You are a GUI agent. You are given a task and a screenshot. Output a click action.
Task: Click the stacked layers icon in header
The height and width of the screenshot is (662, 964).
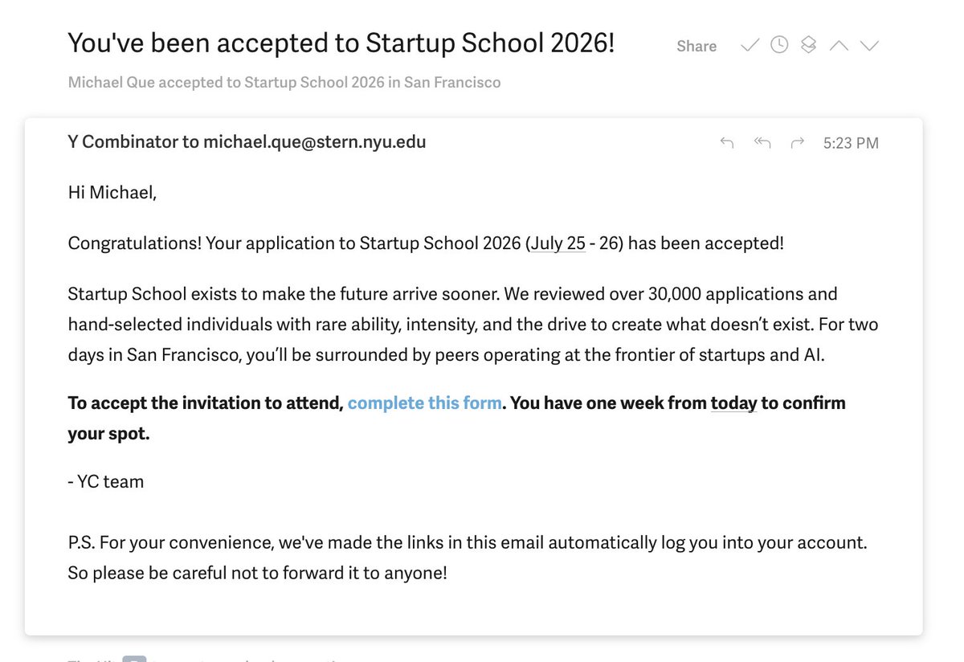[809, 46]
